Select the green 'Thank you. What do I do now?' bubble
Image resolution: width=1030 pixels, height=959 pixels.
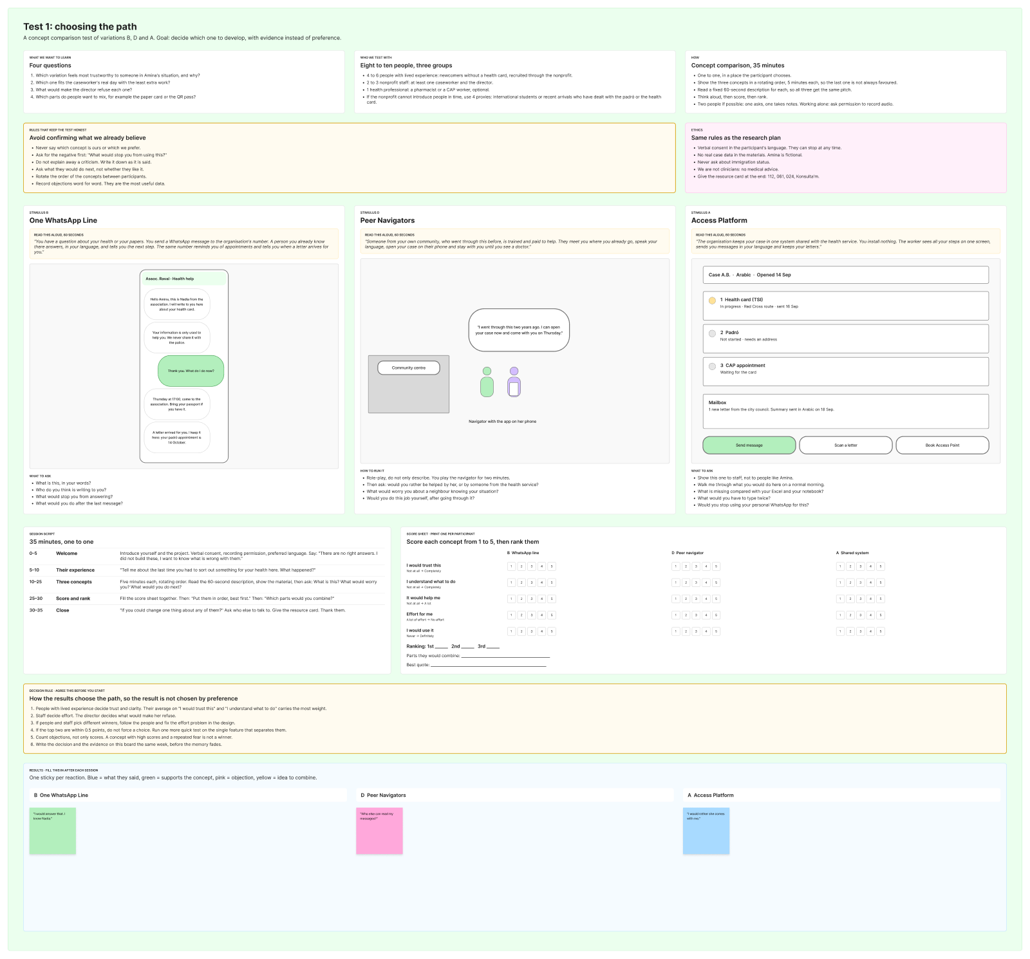191,371
